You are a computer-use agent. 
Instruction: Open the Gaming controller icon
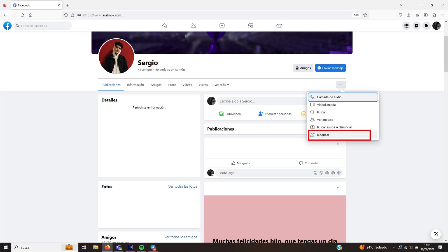tap(279, 26)
